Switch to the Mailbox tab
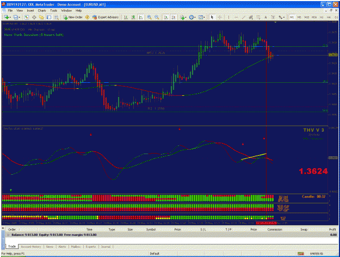This screenshot has height=257, width=340. [76, 247]
